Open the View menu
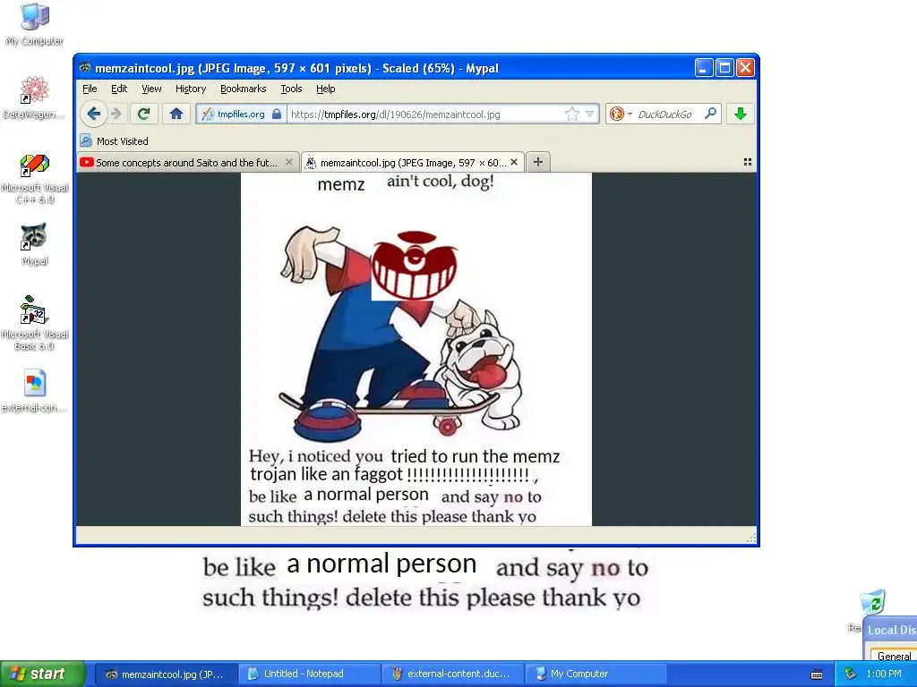917x687 pixels. point(151,89)
